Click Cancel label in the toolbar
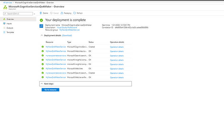The image size is (224, 126). pos(56,13)
